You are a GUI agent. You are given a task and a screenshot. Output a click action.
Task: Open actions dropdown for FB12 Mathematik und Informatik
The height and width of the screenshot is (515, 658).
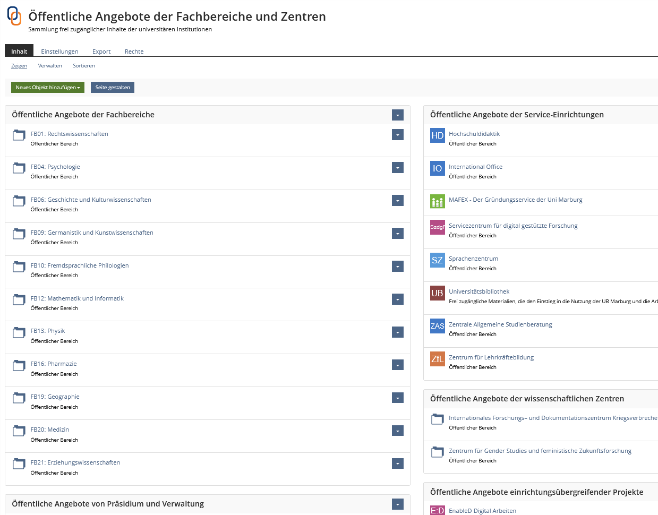pyautogui.click(x=398, y=299)
